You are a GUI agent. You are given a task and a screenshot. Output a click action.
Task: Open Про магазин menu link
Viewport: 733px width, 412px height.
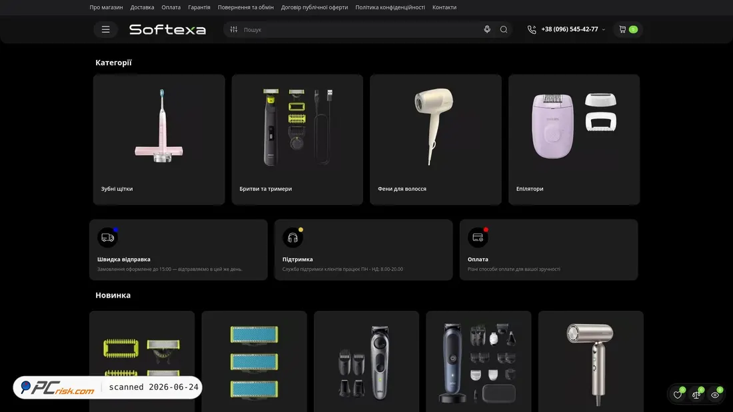[106, 7]
